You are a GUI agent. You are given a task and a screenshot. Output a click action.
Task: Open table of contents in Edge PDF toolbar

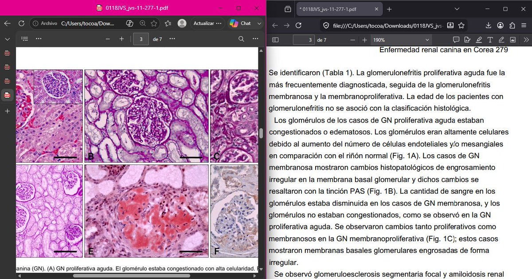[25, 39]
